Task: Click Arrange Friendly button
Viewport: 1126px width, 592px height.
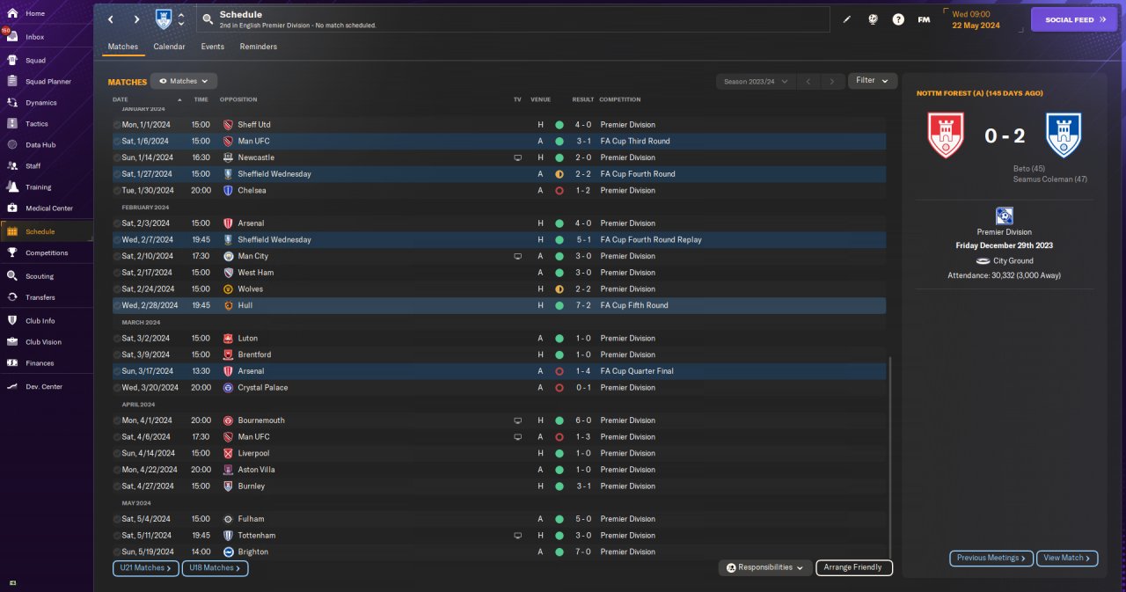Action: tap(853, 568)
